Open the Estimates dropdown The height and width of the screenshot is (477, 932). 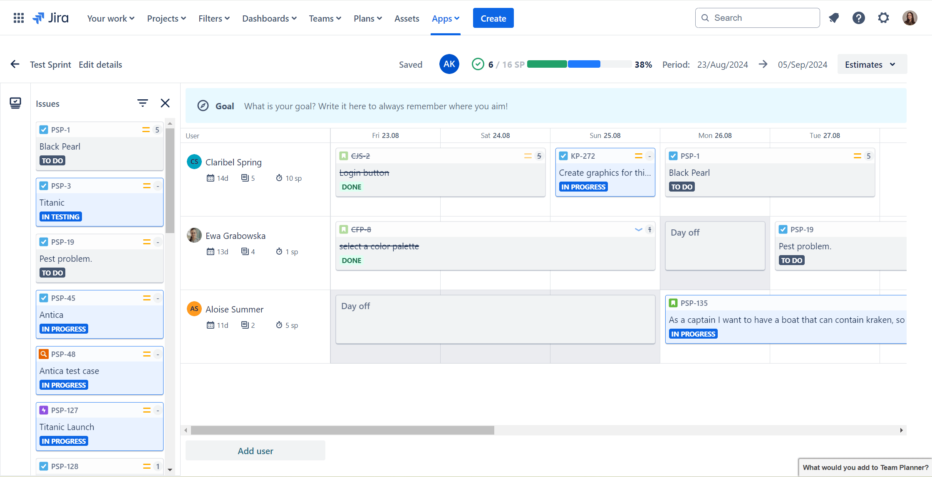click(872, 64)
